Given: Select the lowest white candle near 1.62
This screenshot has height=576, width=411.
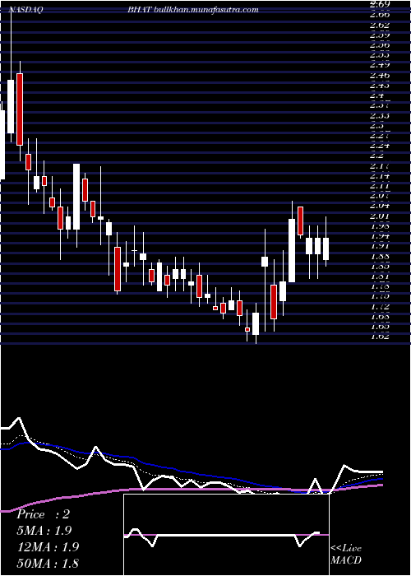Looking at the screenshot, I should click(256, 323).
